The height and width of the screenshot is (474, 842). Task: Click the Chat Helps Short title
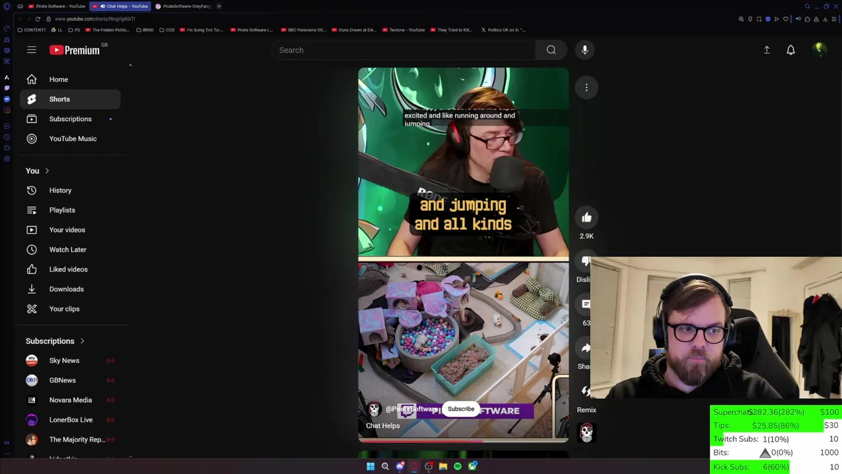(x=383, y=426)
